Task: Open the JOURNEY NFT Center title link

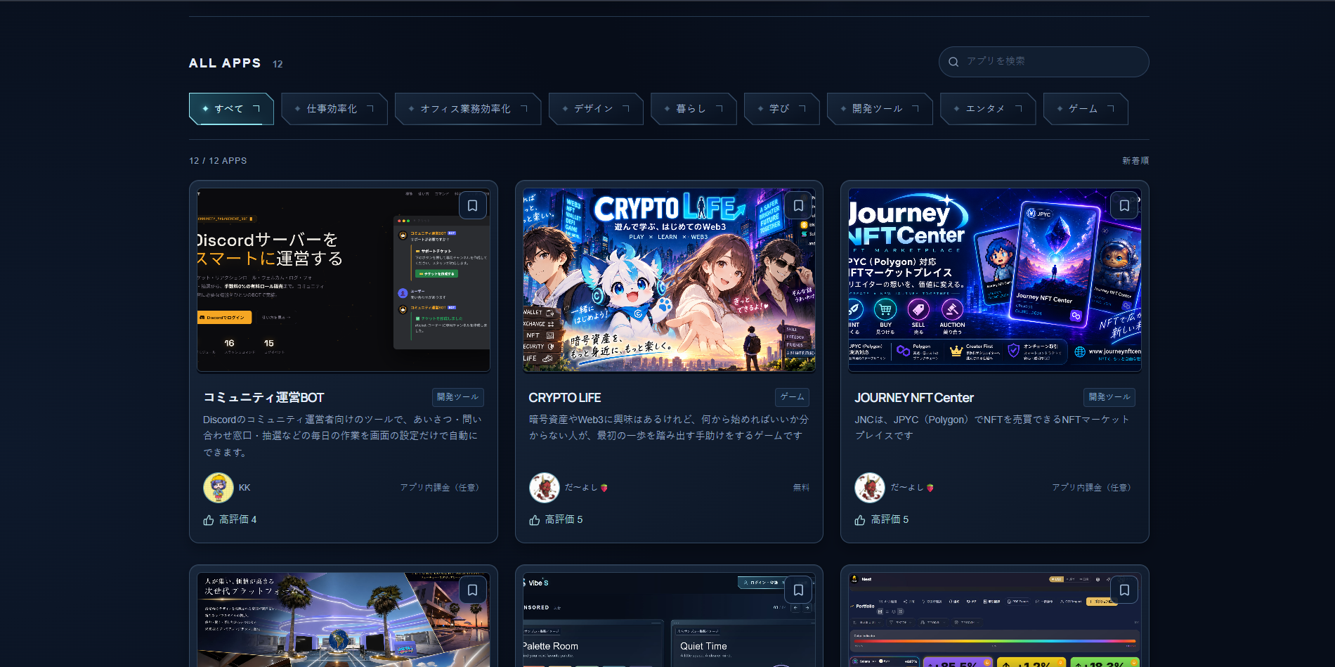Action: coord(914,398)
